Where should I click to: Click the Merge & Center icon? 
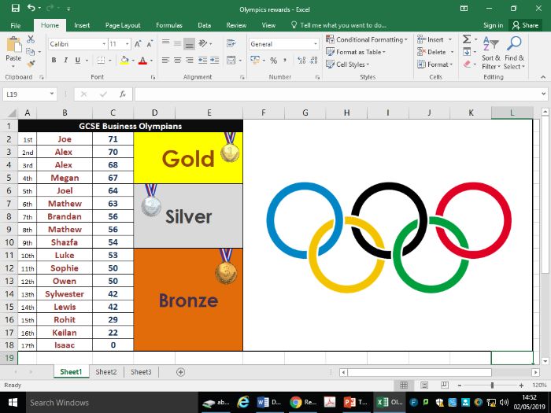[x=231, y=60]
